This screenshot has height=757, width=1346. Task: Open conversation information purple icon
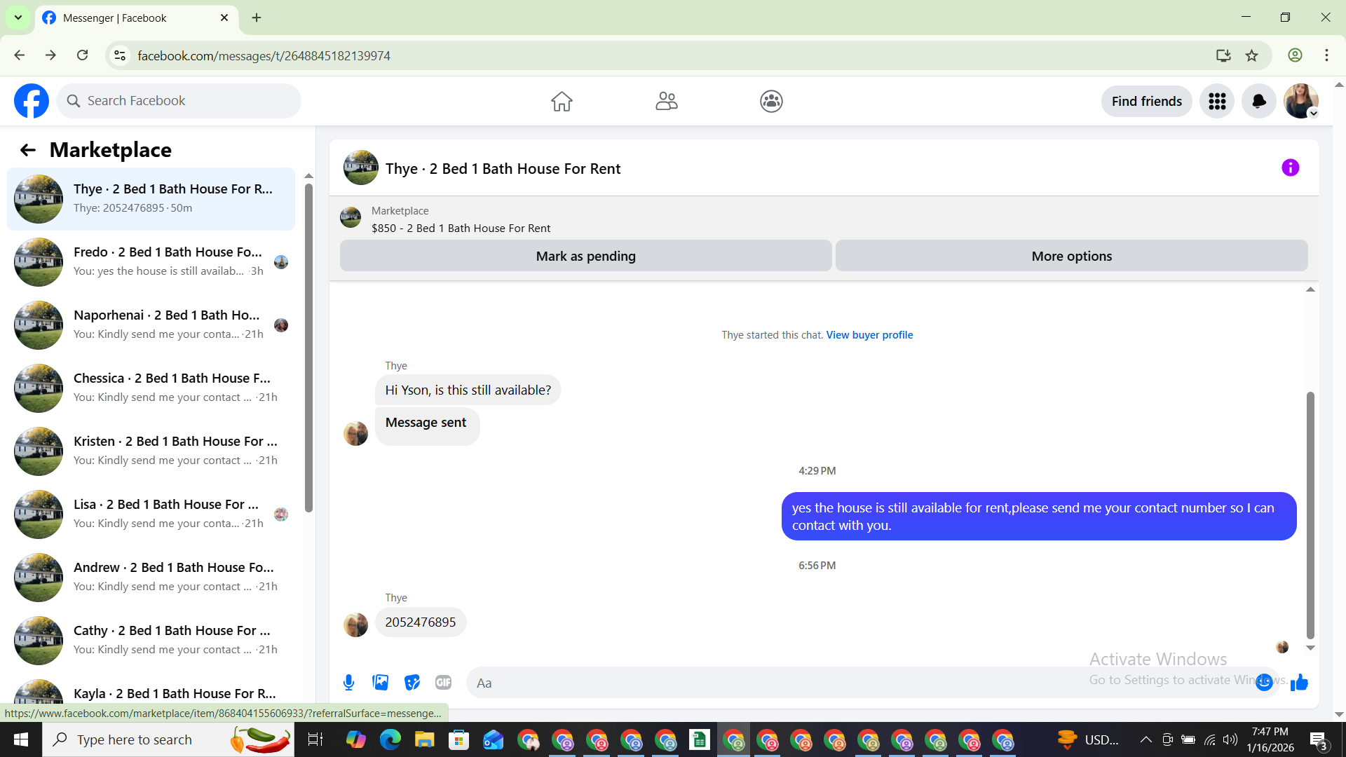[1290, 168]
